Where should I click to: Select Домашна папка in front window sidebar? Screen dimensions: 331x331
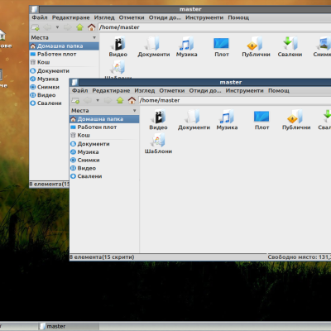click(x=104, y=119)
